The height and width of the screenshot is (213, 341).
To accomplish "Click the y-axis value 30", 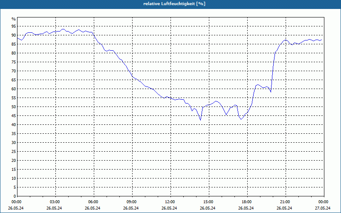I will coord(14,143).
